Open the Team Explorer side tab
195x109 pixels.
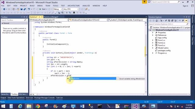click(x=193, y=30)
